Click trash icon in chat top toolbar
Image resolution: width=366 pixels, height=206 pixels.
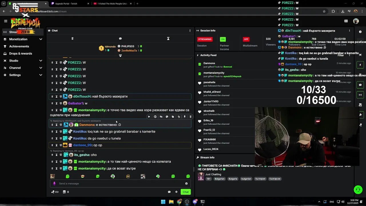coord(72,39)
